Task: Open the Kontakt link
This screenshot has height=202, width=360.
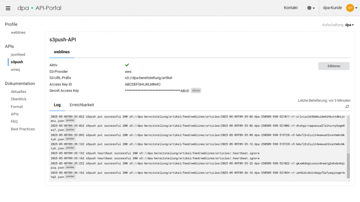Action: point(291,8)
